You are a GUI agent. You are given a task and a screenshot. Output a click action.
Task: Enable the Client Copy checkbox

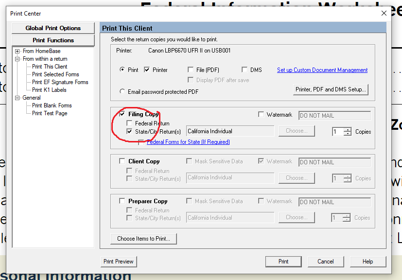tap(122, 161)
